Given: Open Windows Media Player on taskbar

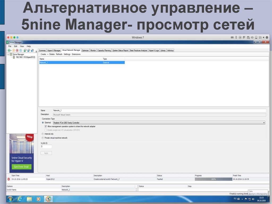Looking at the screenshot, I should pyautogui.click(x=39, y=199).
